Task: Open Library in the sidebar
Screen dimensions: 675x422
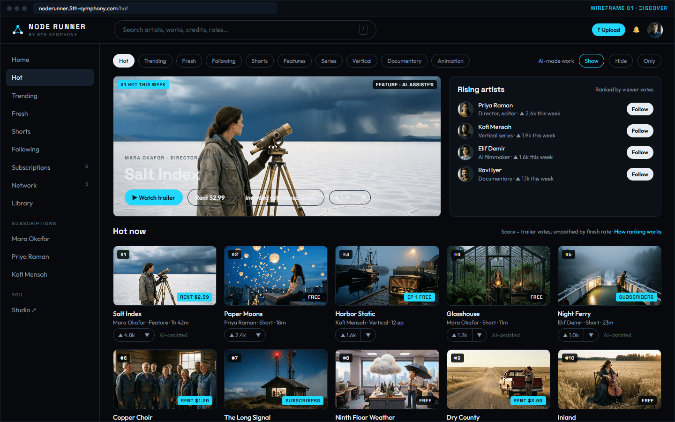Action: tap(50, 203)
